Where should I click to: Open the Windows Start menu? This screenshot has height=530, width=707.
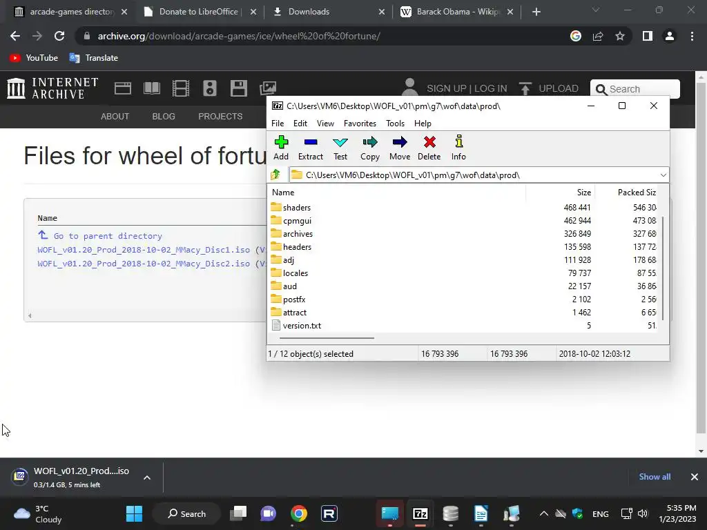[134, 513]
